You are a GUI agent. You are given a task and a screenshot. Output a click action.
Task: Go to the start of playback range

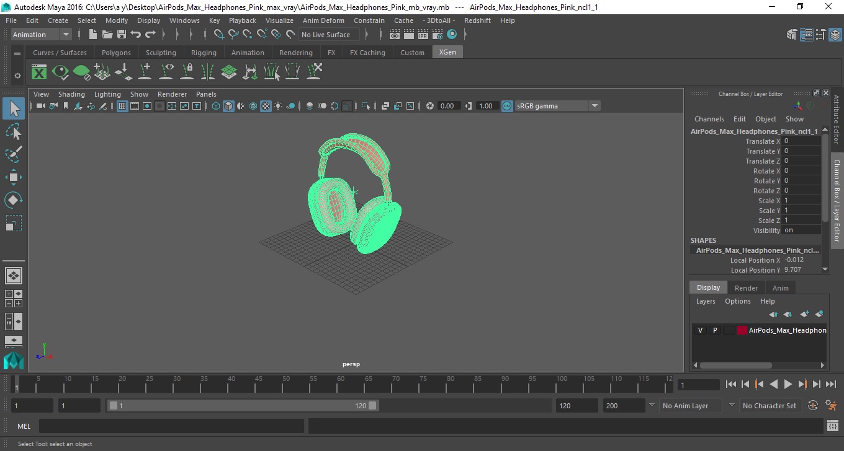point(731,384)
